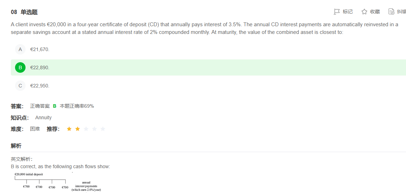This screenshot has height=193, width=406.
Task: Click the fourth empty recommendation star
Action: coord(94,129)
